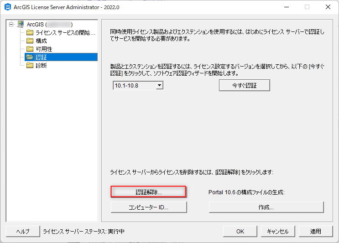
Task: Click folder icon next to 診断
Action: click(x=30, y=66)
